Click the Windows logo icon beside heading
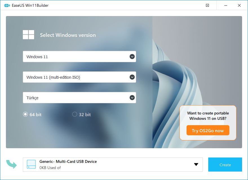This screenshot has height=180, width=248. click(x=28, y=35)
